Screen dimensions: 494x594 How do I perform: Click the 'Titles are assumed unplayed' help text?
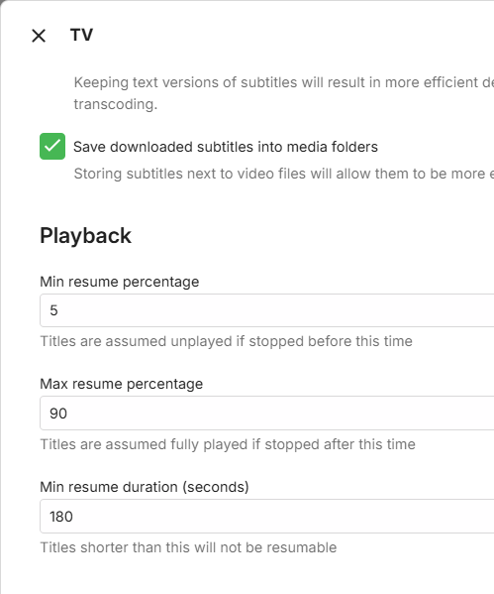pyautogui.click(x=226, y=341)
